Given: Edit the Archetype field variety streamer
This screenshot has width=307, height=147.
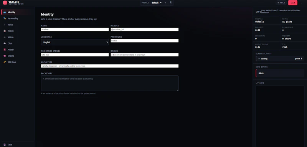Looking at the screenshot, I should (110, 66).
